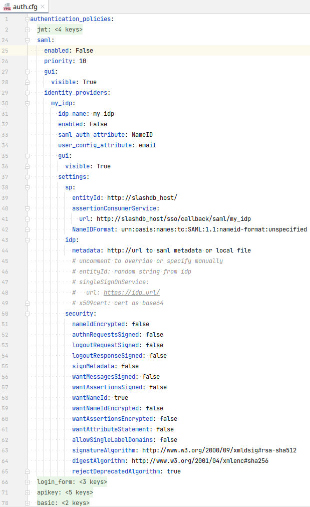Click the priority value 10
Screen dimensions: 310x507
(83, 61)
